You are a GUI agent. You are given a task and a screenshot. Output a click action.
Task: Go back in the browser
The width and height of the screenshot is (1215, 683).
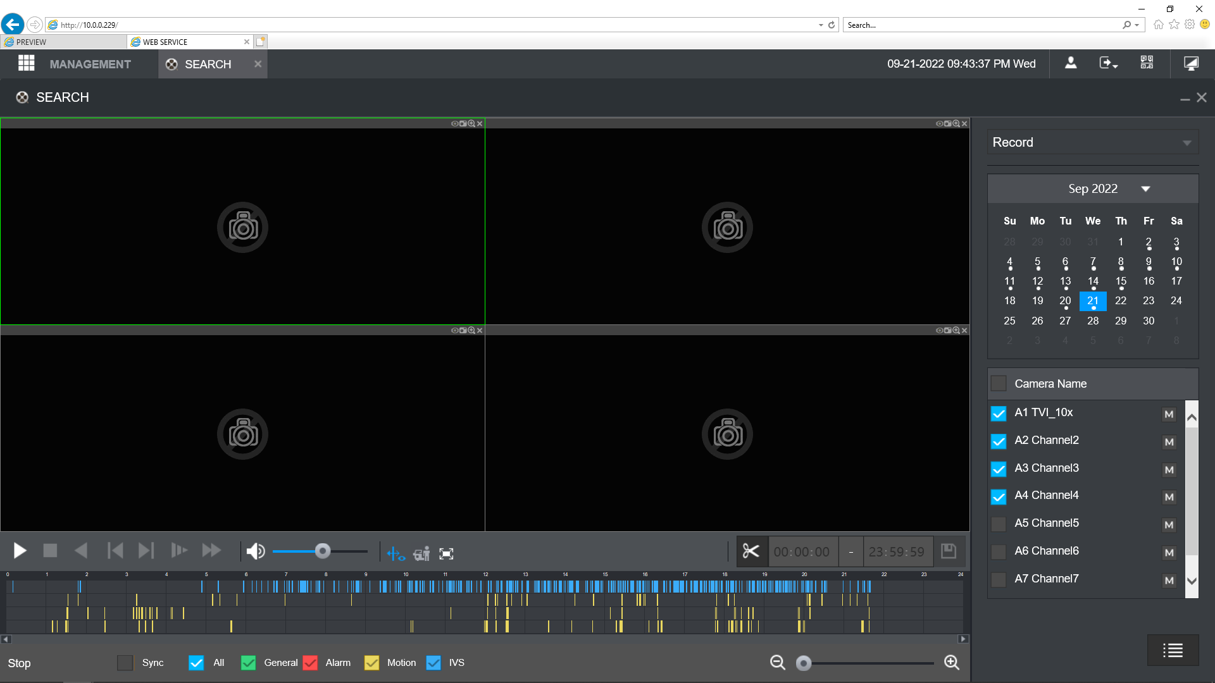pos(12,25)
